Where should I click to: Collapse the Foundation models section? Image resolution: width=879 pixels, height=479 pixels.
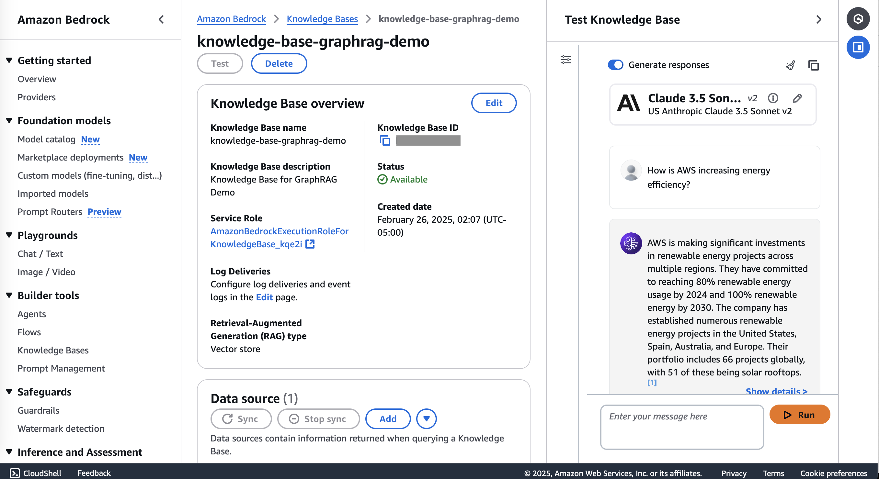pyautogui.click(x=9, y=120)
